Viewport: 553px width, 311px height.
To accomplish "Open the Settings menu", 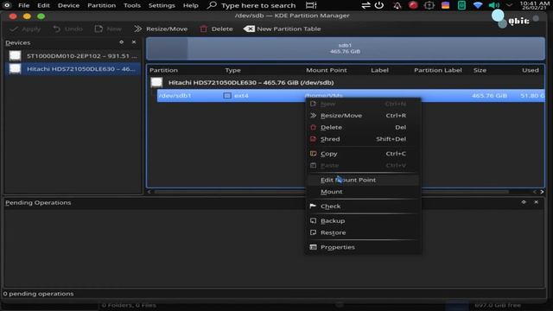I will (162, 5).
